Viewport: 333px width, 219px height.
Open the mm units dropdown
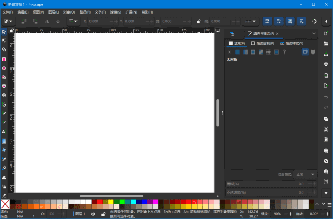click(x=251, y=21)
